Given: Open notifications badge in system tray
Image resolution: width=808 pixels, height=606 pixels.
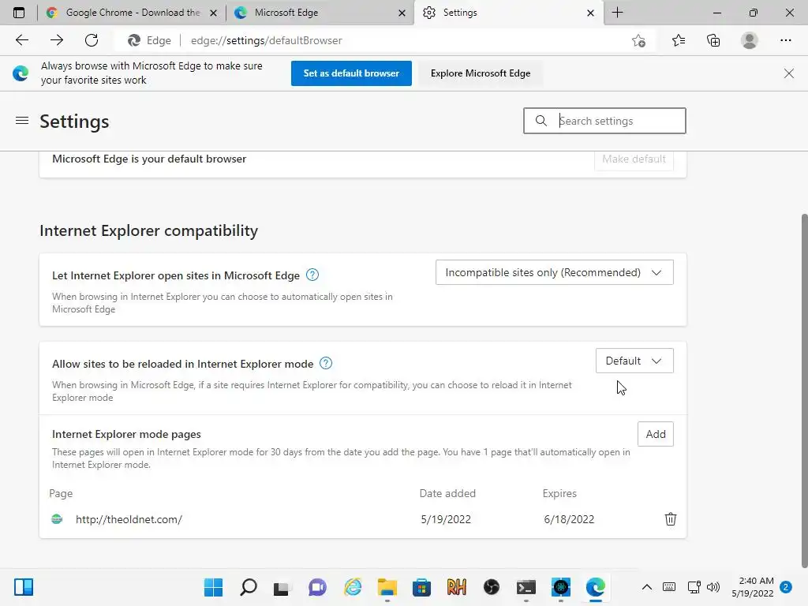Looking at the screenshot, I should [x=786, y=587].
